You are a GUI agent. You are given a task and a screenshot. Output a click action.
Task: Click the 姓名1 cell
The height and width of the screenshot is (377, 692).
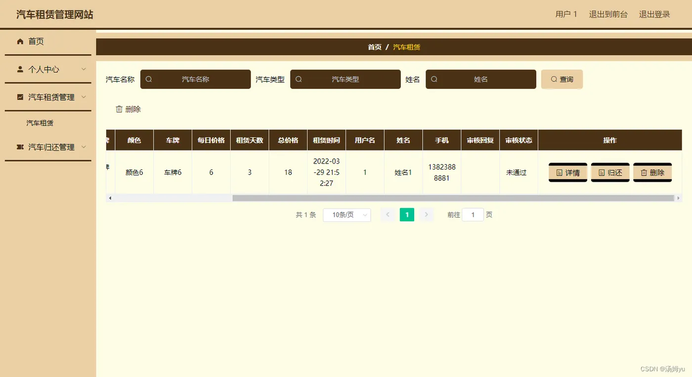403,172
